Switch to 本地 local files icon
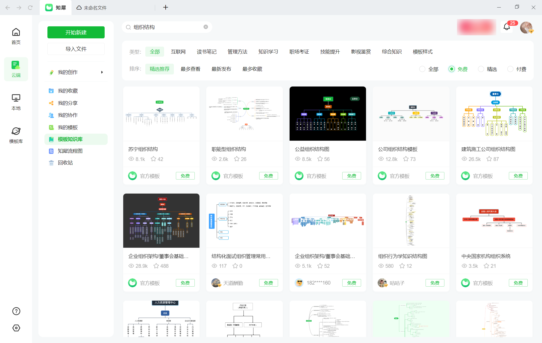Image resolution: width=542 pixels, height=343 pixels. [16, 98]
